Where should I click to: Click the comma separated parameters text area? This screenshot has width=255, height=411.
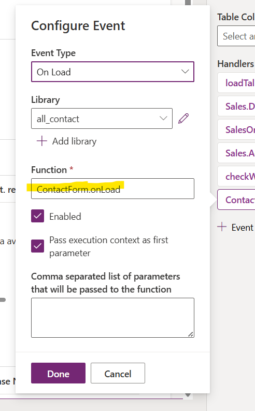pos(112,317)
